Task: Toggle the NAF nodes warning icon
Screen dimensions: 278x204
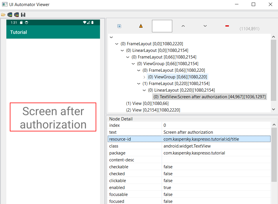Action: click(x=141, y=26)
